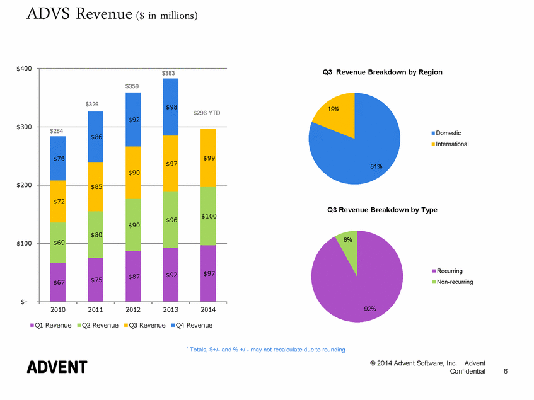Click the Non-recurring green legend swatch

pos(434,282)
